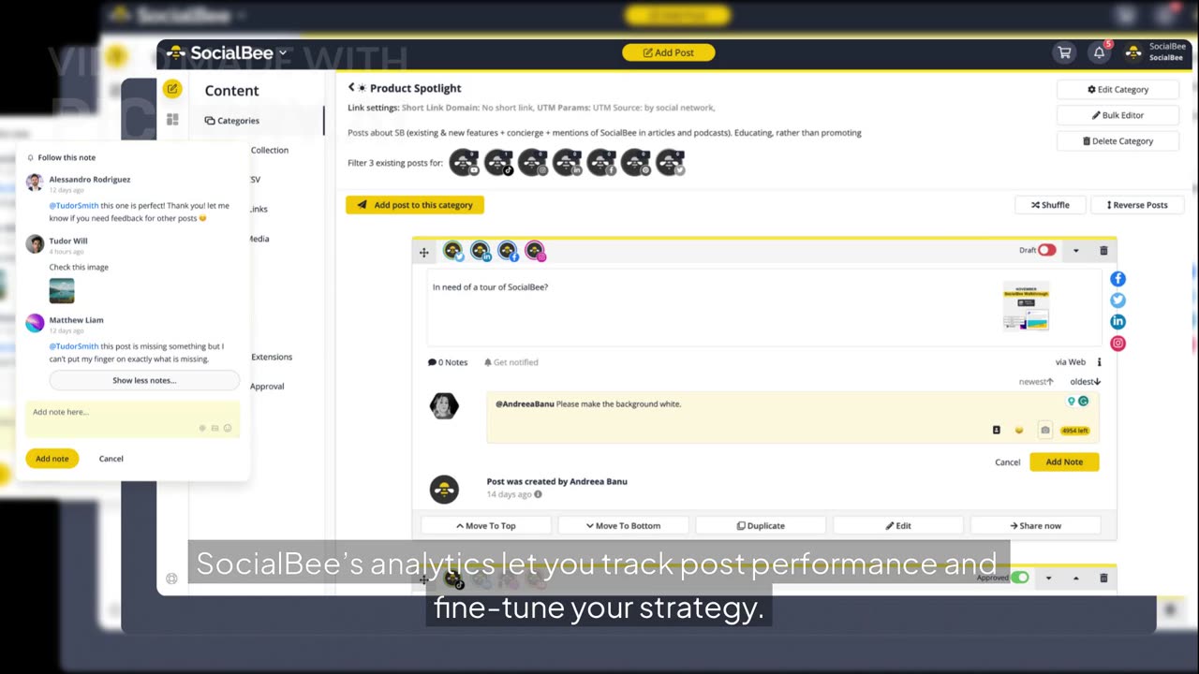Toggle the red Draft switch

pyautogui.click(x=1046, y=250)
